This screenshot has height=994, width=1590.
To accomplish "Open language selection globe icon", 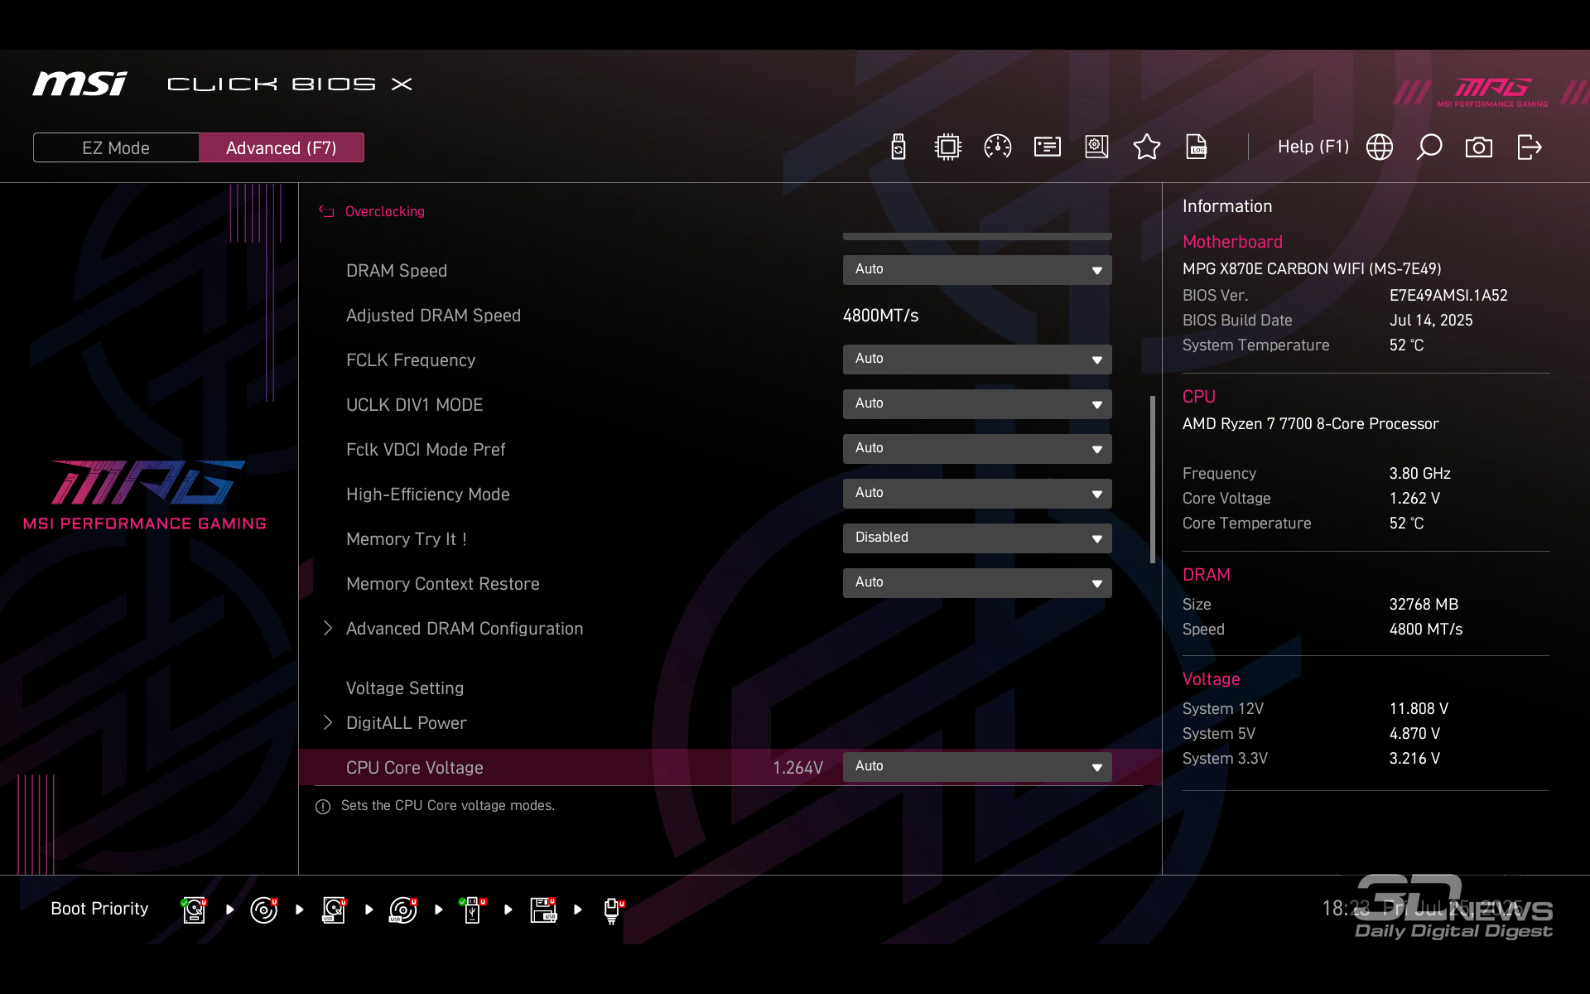I will point(1379,147).
